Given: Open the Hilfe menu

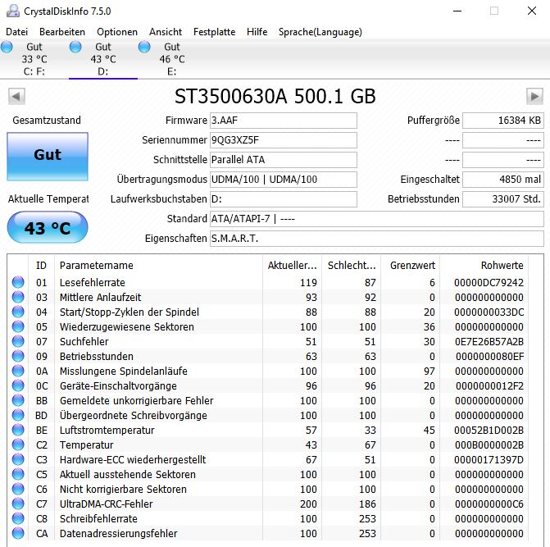Looking at the screenshot, I should coord(257,32).
